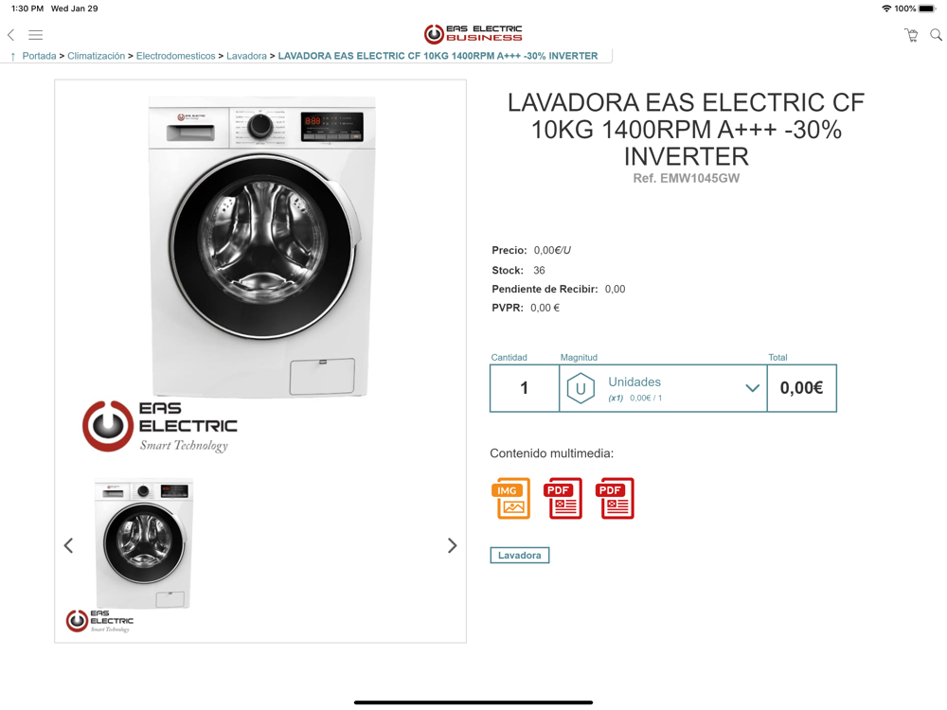The height and width of the screenshot is (710, 947).
Task: Open Climatización breadcrumb link
Action: (x=96, y=56)
